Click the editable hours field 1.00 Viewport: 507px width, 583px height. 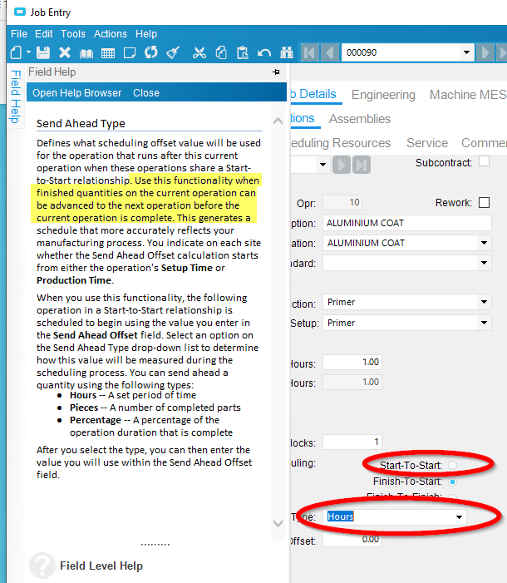[x=352, y=362]
